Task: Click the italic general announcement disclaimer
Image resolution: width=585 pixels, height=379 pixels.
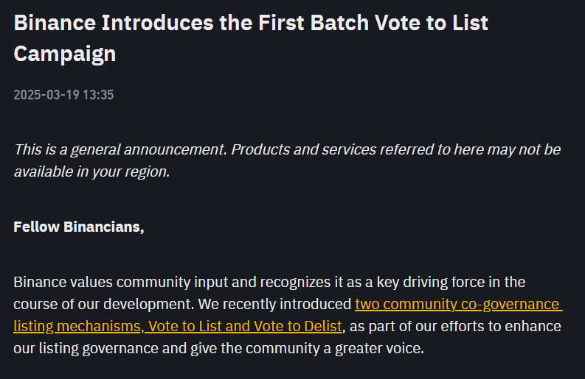Action: click(287, 160)
